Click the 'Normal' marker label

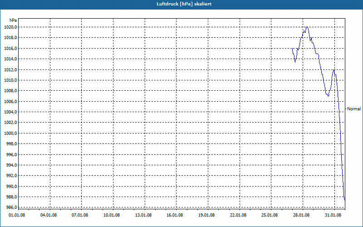click(x=354, y=109)
